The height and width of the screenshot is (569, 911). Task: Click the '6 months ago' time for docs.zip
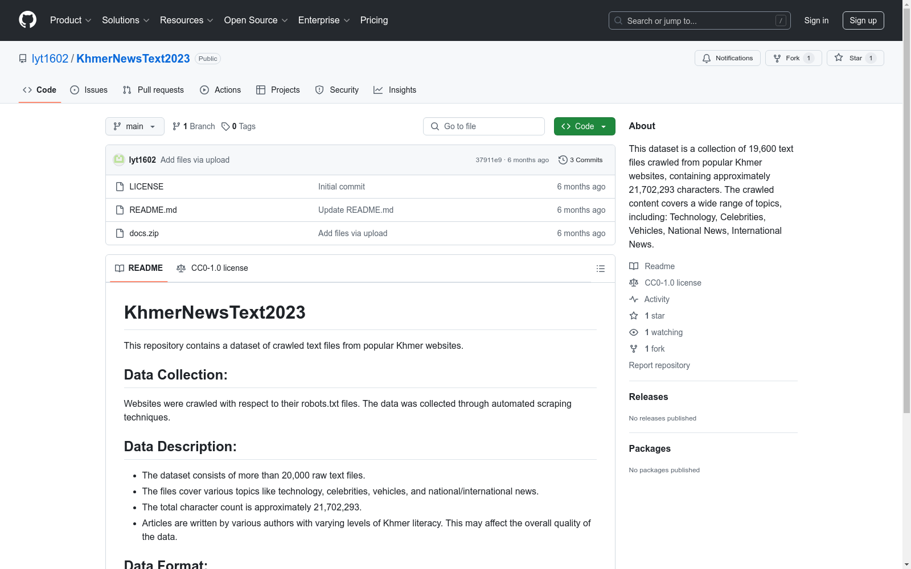coord(581,233)
